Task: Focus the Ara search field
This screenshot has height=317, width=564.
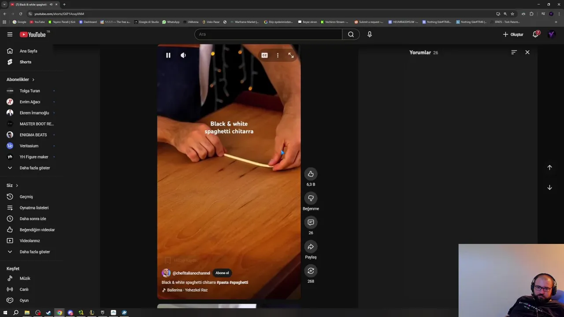Action: pos(268,34)
